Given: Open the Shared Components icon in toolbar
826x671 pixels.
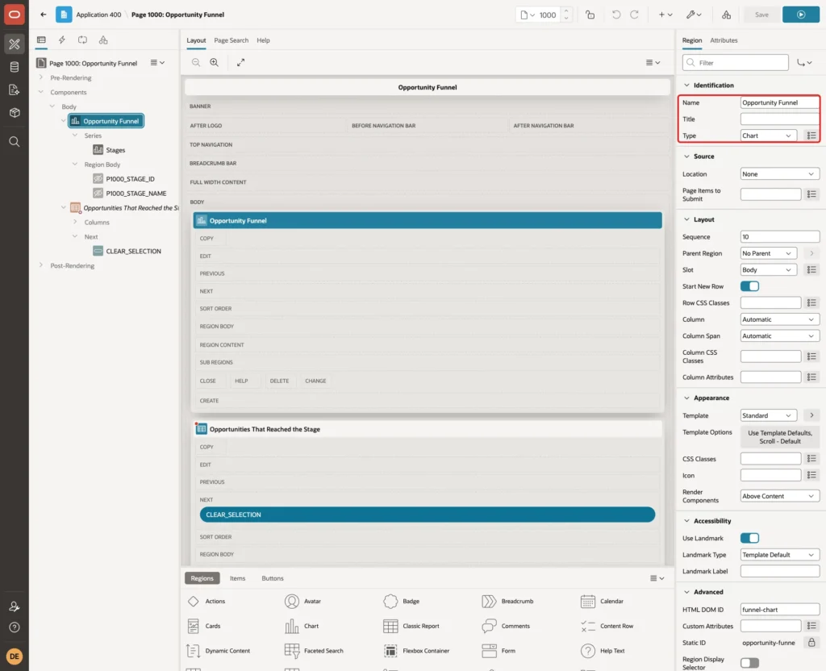Looking at the screenshot, I should (726, 15).
